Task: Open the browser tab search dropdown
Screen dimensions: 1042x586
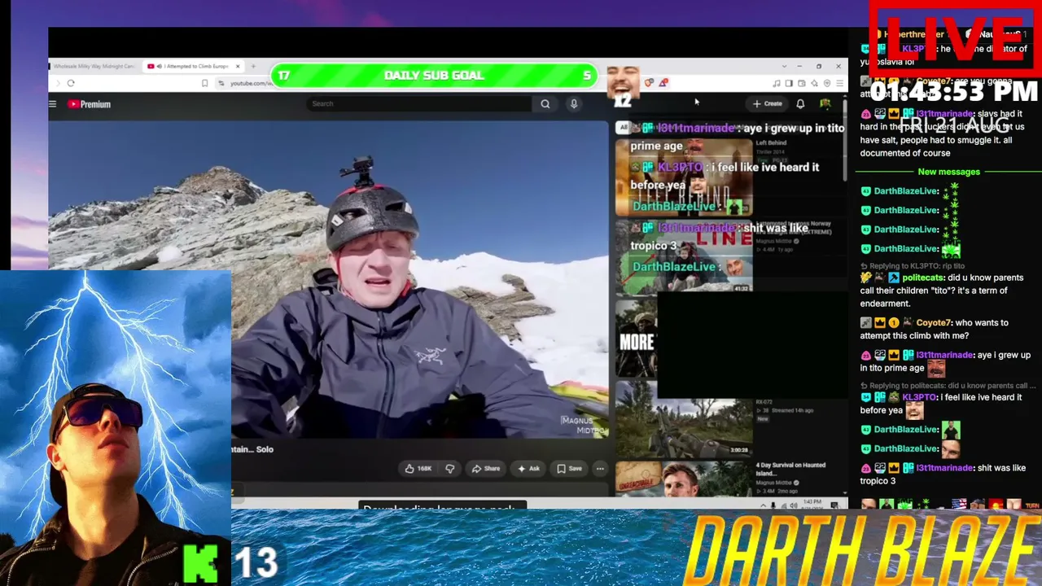Action: click(784, 66)
